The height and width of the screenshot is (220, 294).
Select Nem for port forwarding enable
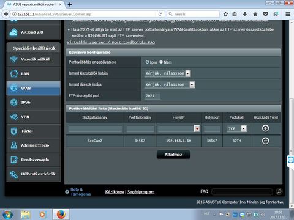[161, 62]
